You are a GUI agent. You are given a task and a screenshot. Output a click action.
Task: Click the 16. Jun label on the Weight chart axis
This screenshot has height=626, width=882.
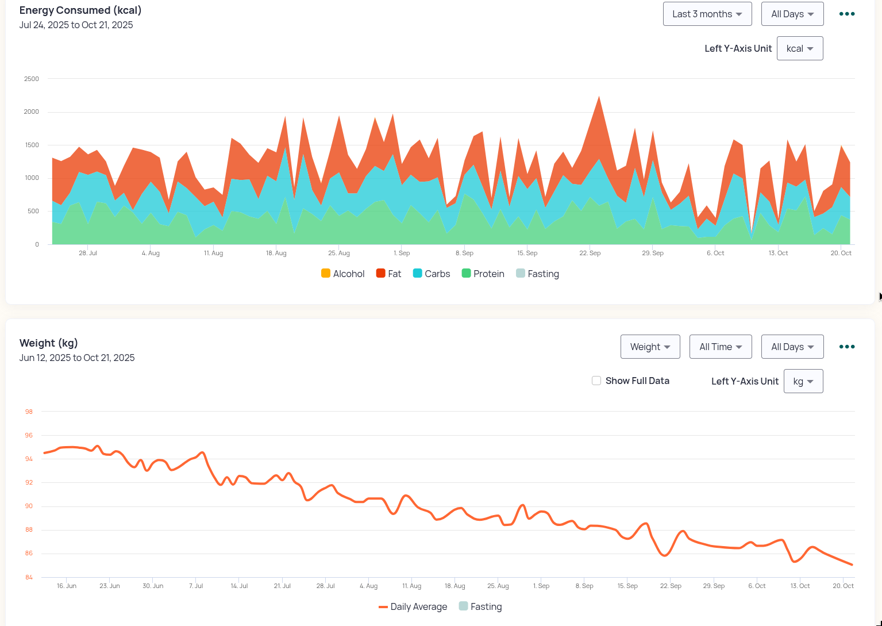click(x=67, y=586)
